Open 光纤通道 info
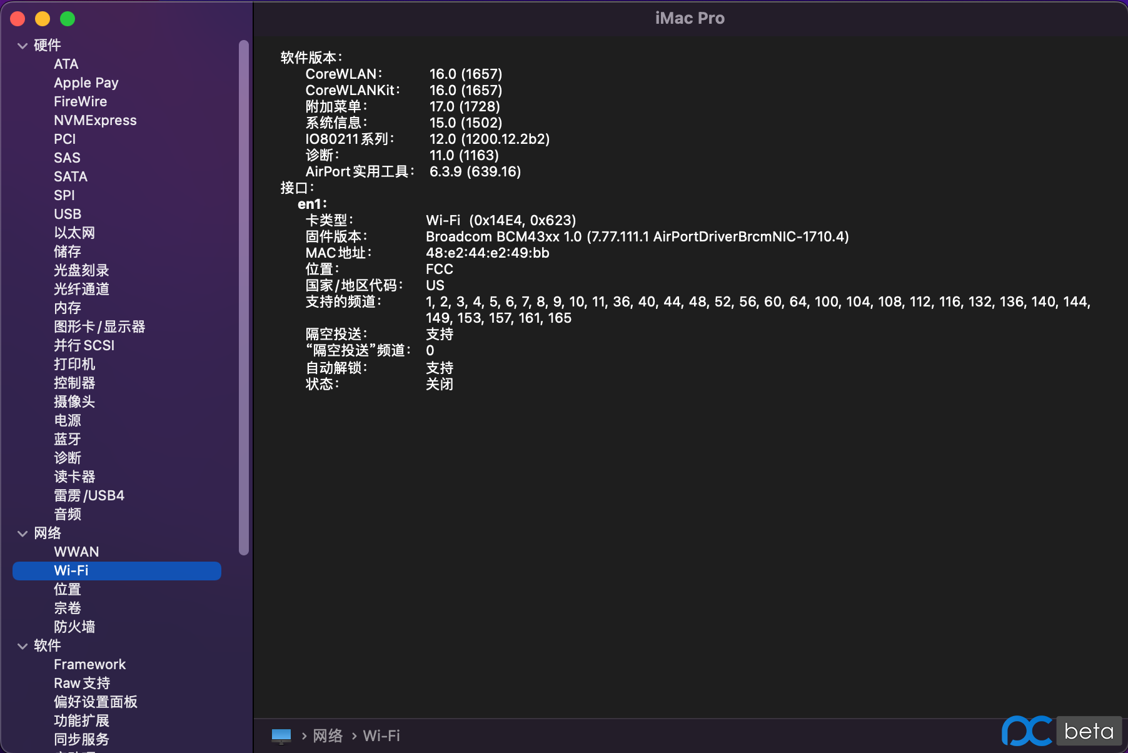Image resolution: width=1128 pixels, height=753 pixels. tap(81, 289)
